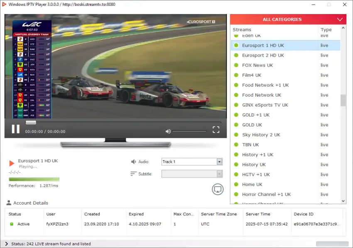Select the Food Network UK stream
The height and width of the screenshot is (248, 353).
pos(285,95)
